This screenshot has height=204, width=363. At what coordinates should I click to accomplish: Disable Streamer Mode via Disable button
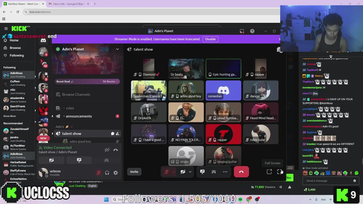click(210, 39)
